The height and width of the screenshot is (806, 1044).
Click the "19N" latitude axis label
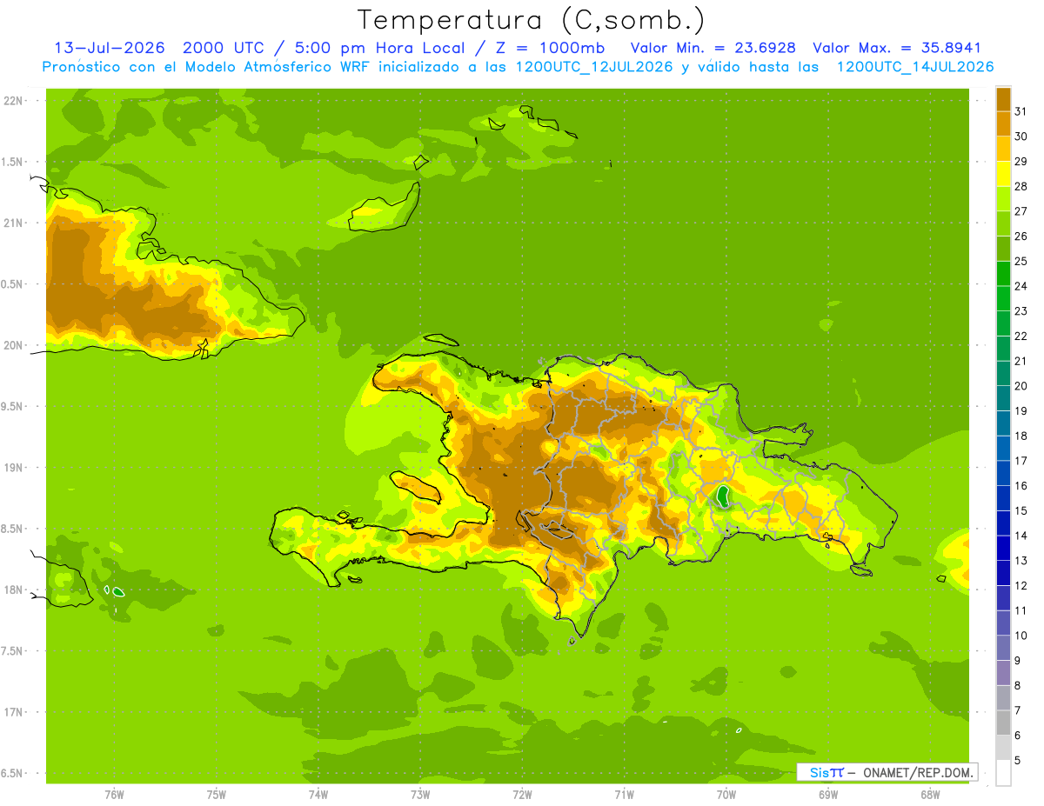[15, 468]
